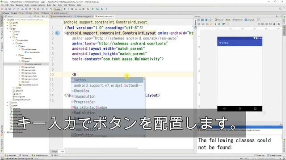
Task: Open the Gradle Console button in status bar
Action: coord(274,156)
